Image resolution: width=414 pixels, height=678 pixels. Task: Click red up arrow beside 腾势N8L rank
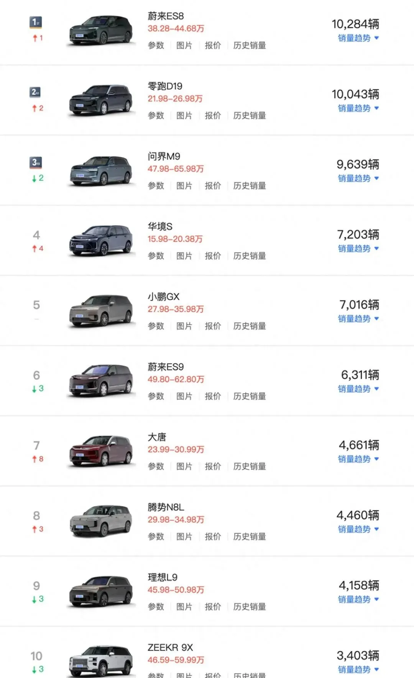34,529
